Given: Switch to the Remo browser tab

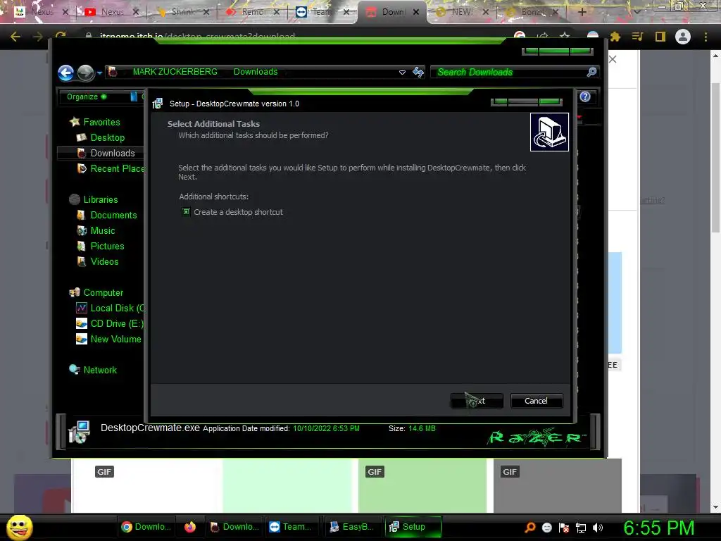Looking at the screenshot, I should point(252,12).
